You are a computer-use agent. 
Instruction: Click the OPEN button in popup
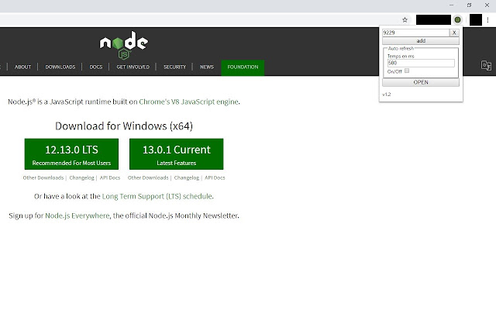(421, 82)
